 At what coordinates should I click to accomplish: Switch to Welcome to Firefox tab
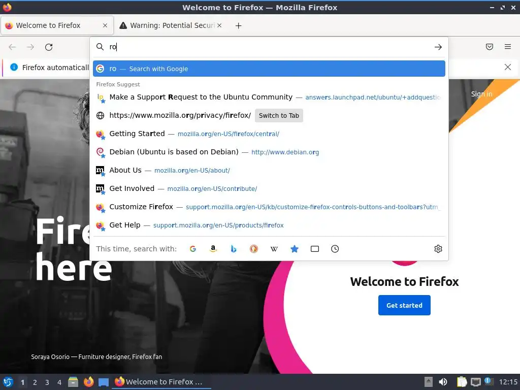point(57,25)
